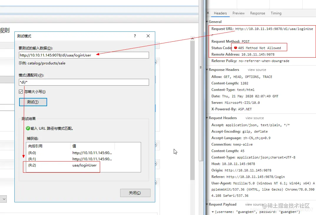This screenshot has width=316, height=215.
Task: Expand the username/password payload object
Action: click(x=213, y=212)
